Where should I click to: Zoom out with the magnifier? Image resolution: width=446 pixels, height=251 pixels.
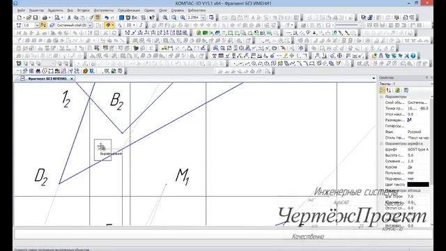174,17
